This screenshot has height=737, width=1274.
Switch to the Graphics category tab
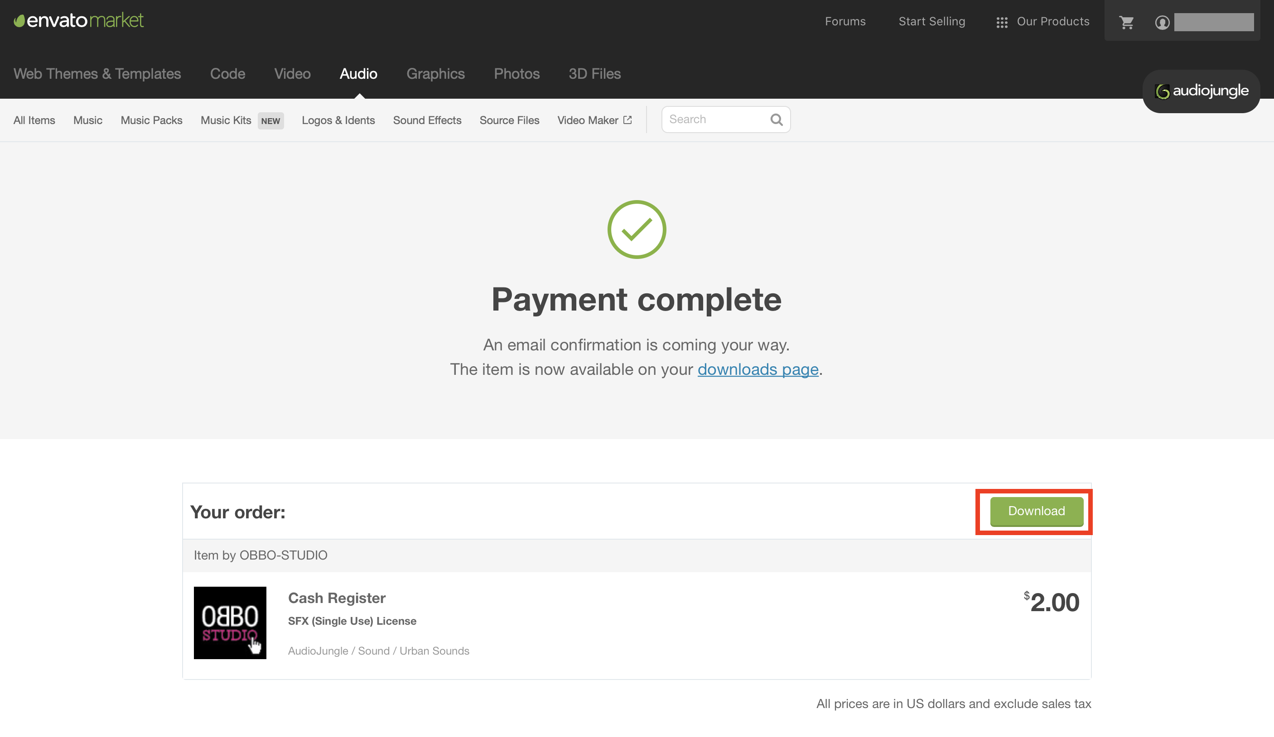click(435, 74)
